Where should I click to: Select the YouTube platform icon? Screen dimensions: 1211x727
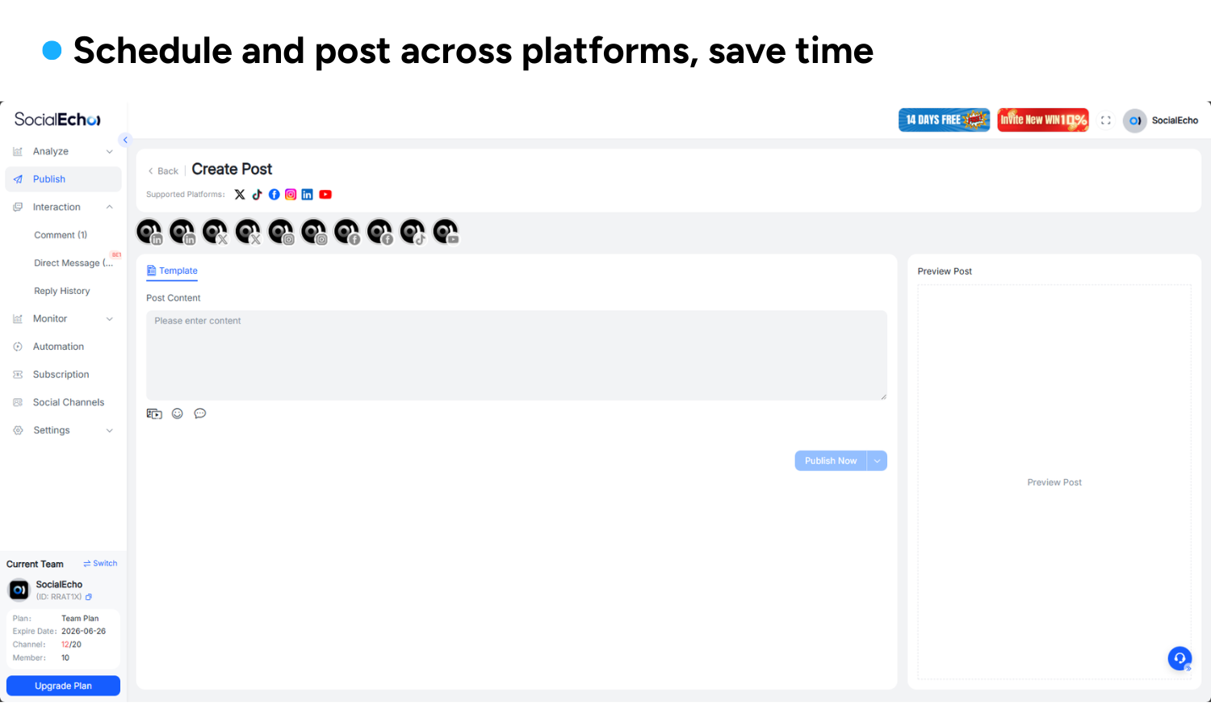click(x=325, y=194)
